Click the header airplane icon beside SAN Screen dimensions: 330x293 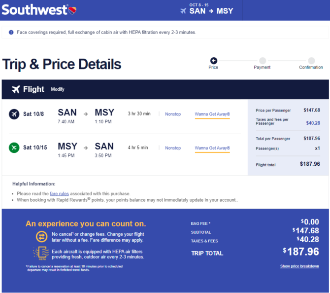(183, 11)
